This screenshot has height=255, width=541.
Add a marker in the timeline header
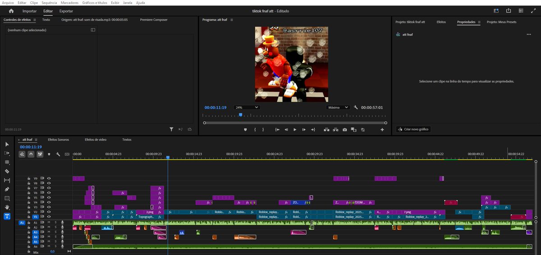pyautogui.click(x=49, y=154)
